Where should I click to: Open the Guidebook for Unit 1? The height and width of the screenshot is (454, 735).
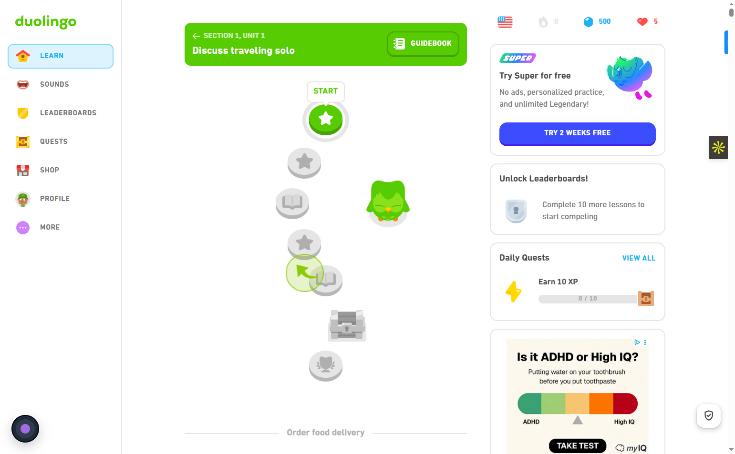pyautogui.click(x=423, y=44)
